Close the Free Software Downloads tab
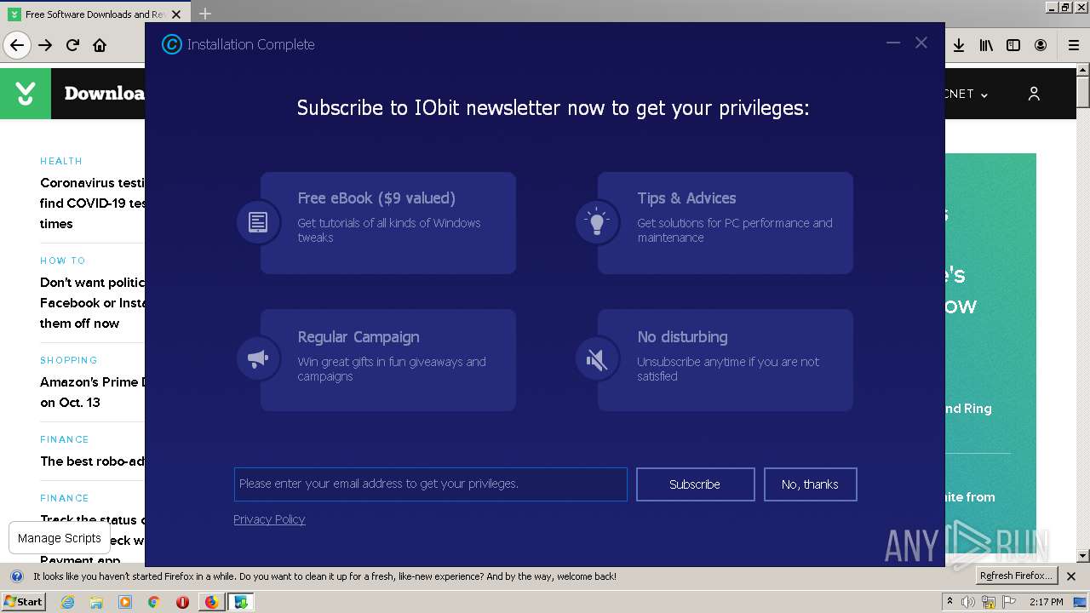Viewport: 1090px width, 613px height. [176, 14]
